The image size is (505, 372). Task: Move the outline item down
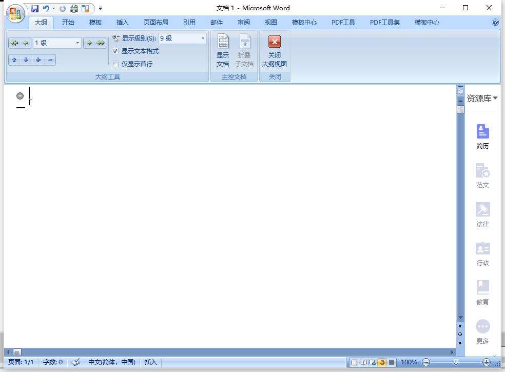pos(26,60)
